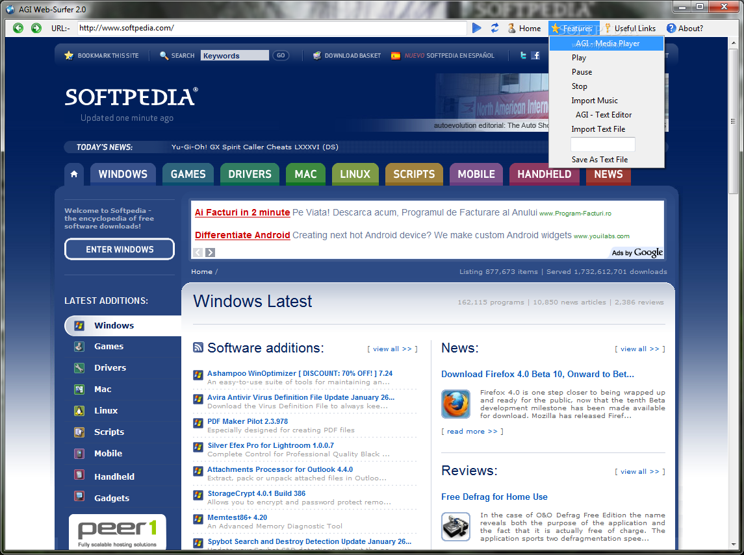Click the refresh arrows icon

494,28
